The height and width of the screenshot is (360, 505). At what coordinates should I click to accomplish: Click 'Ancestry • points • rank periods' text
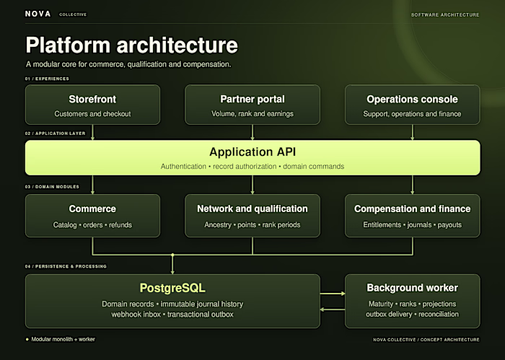click(252, 225)
